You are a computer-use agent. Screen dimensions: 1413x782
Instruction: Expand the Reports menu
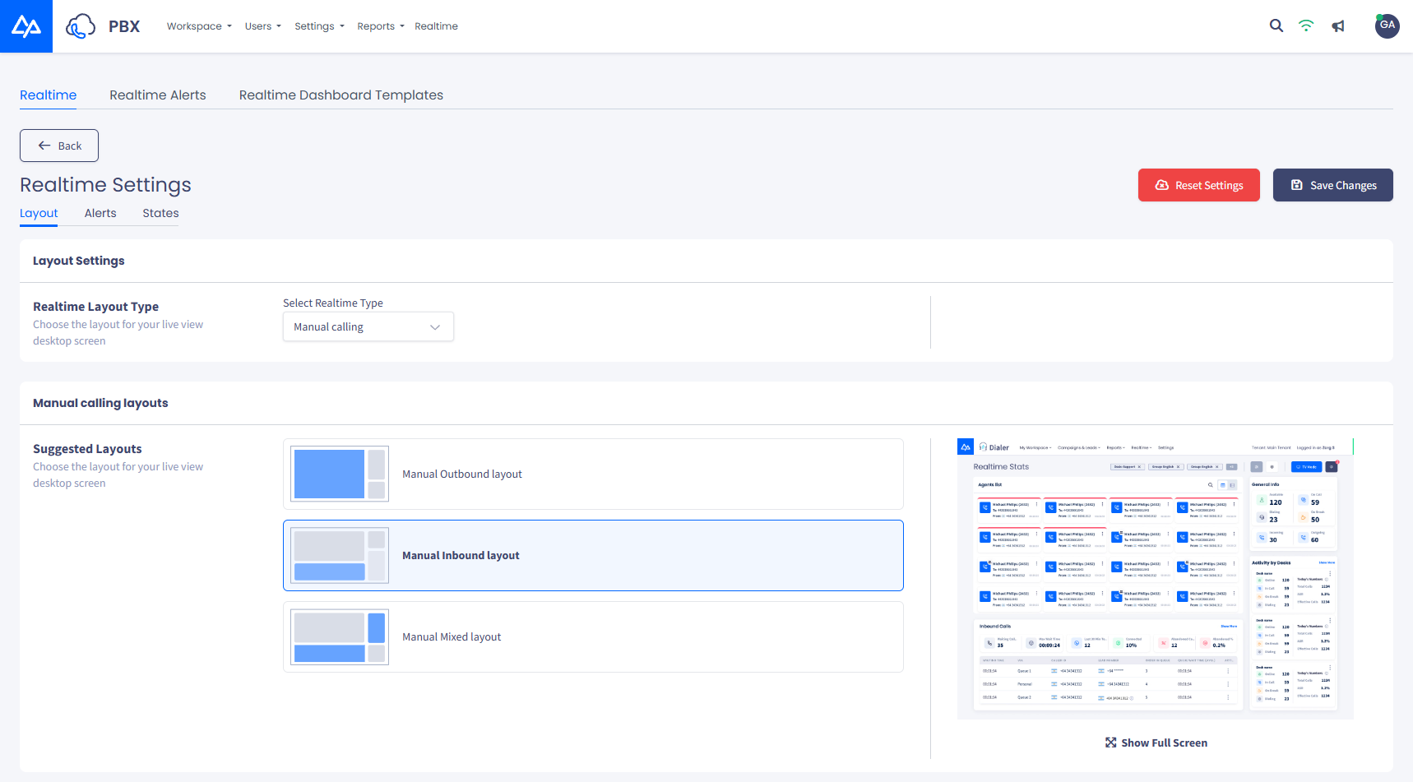coord(381,26)
